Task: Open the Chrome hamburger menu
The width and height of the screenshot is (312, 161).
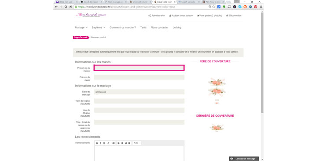Action: click(x=261, y=7)
